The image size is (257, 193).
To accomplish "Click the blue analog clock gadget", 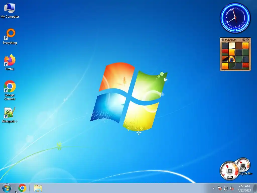I will (x=235, y=18).
